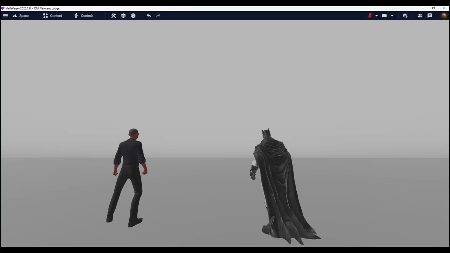Screen dimensions: 450x253
Task: Click the invite user icon
Action: coord(405,15)
